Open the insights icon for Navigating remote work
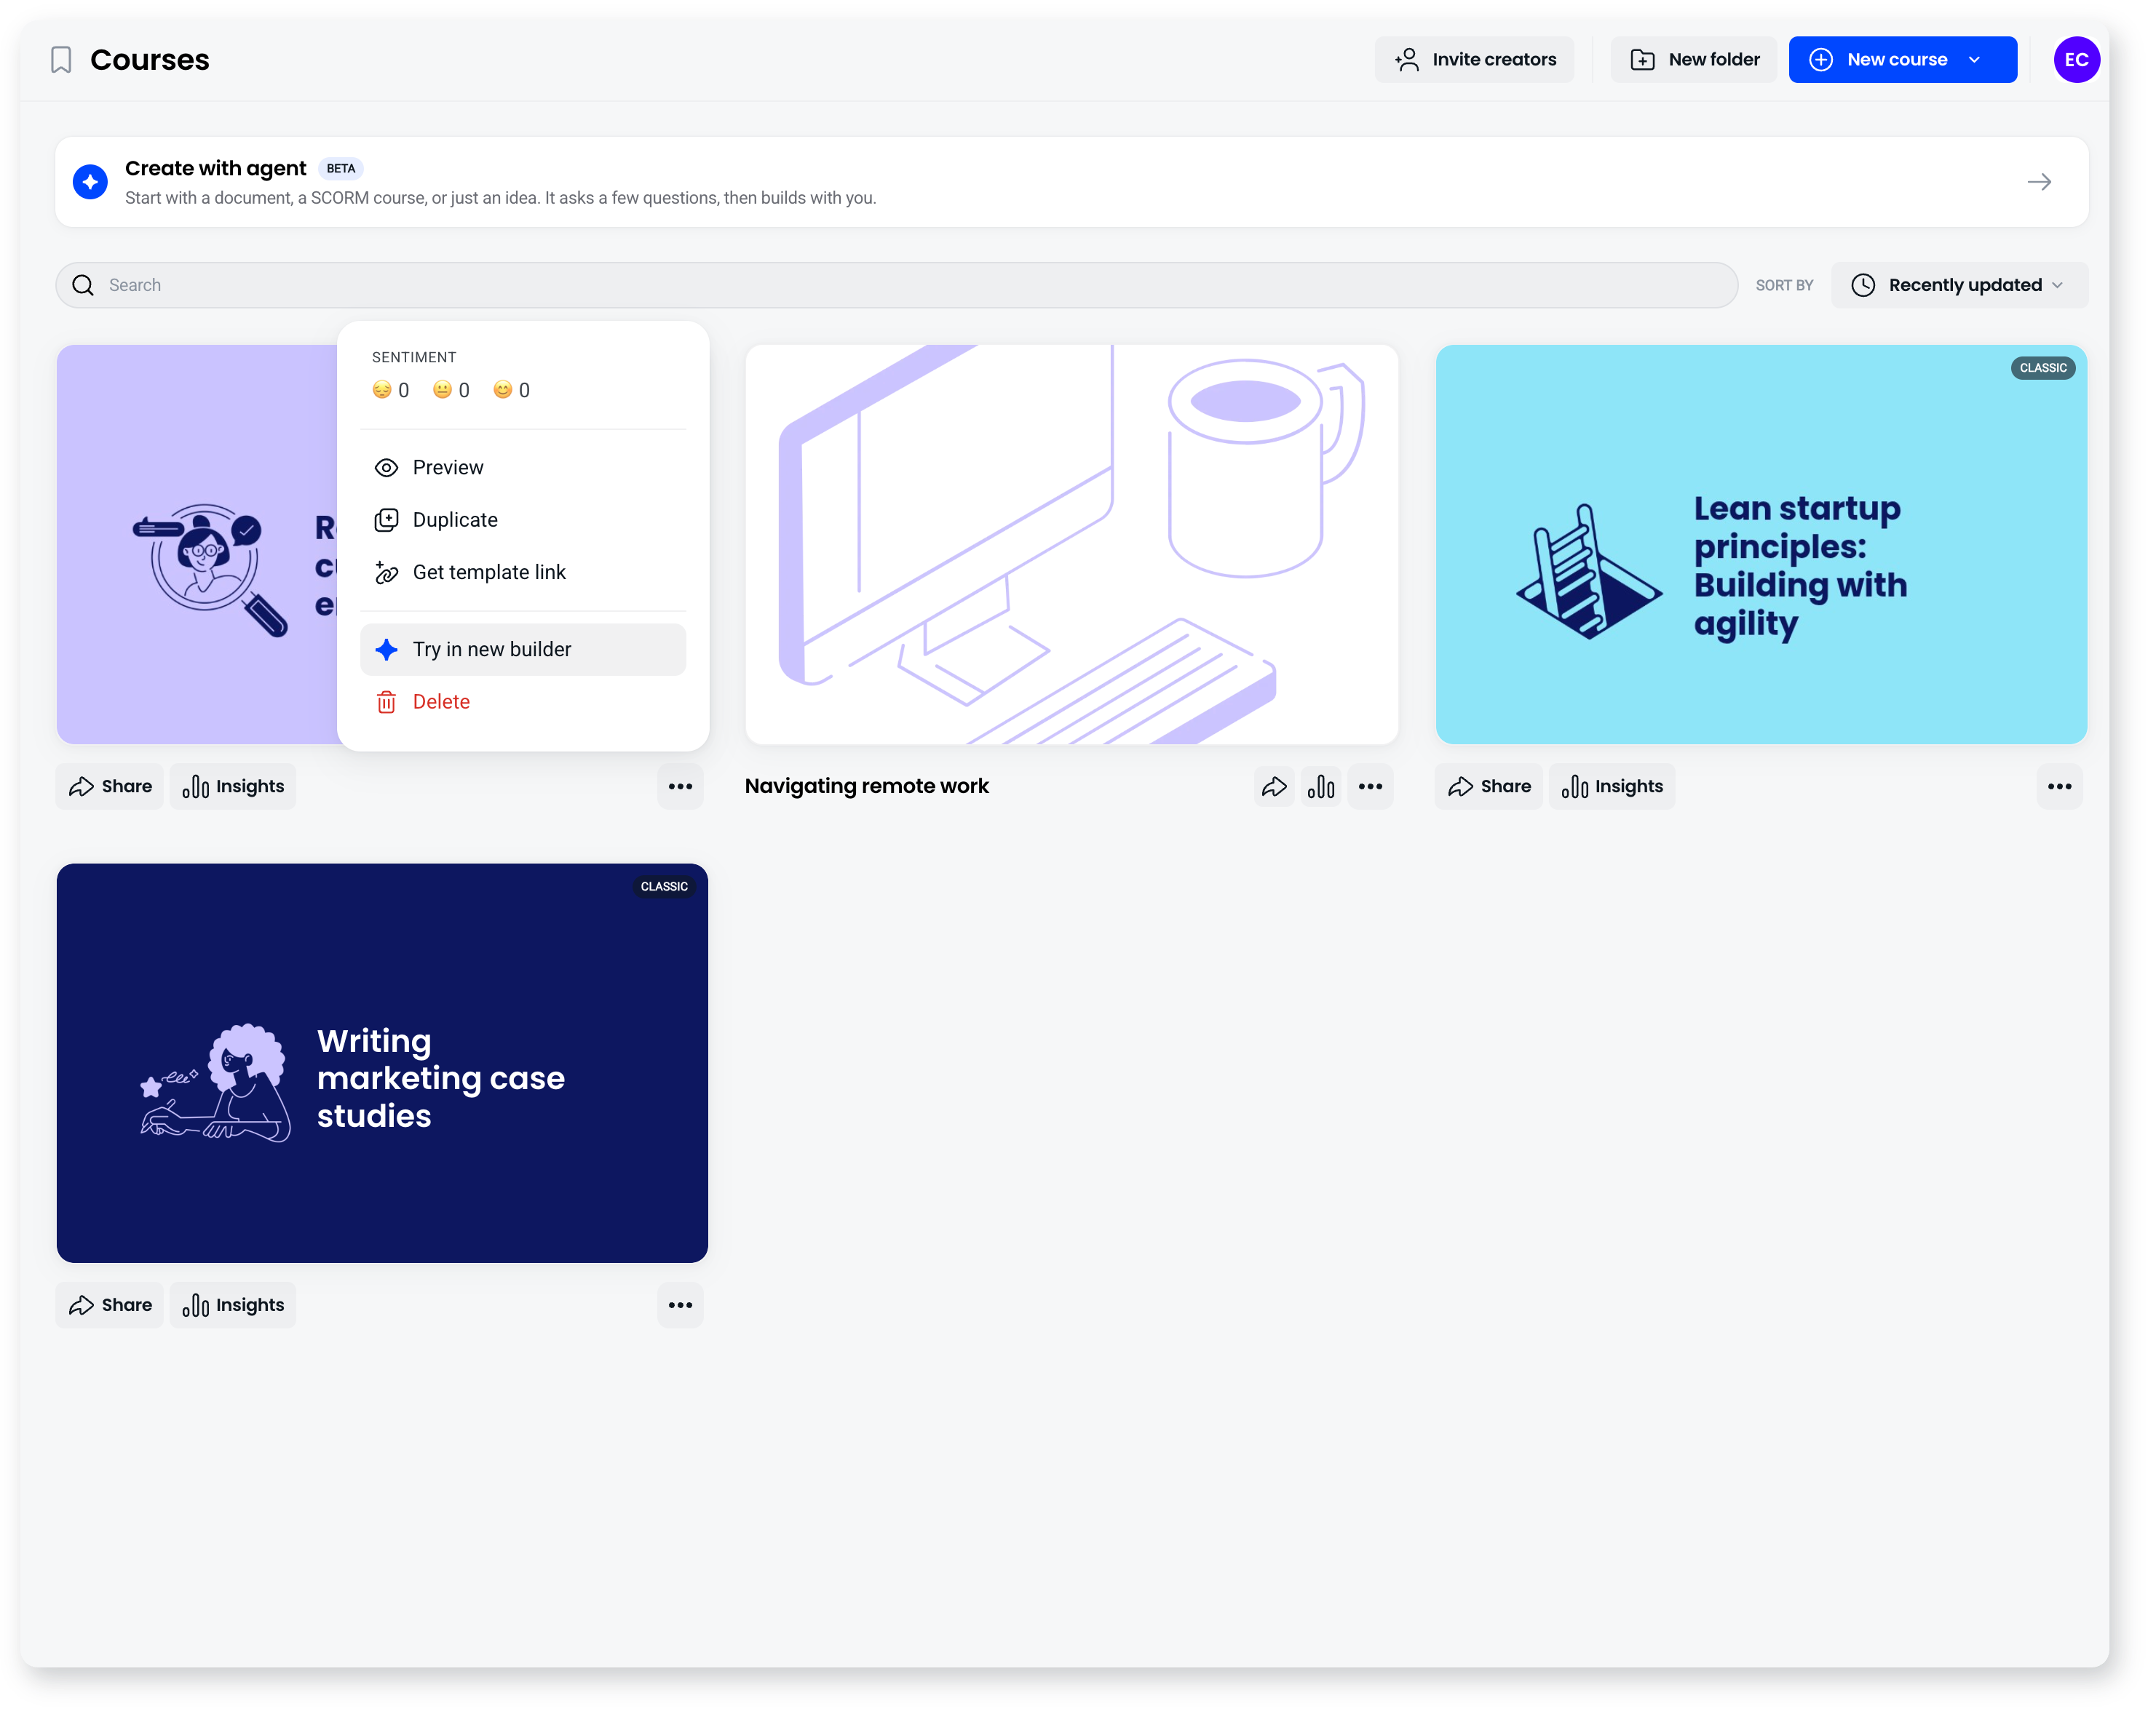The image size is (2156, 1714). click(1321, 786)
